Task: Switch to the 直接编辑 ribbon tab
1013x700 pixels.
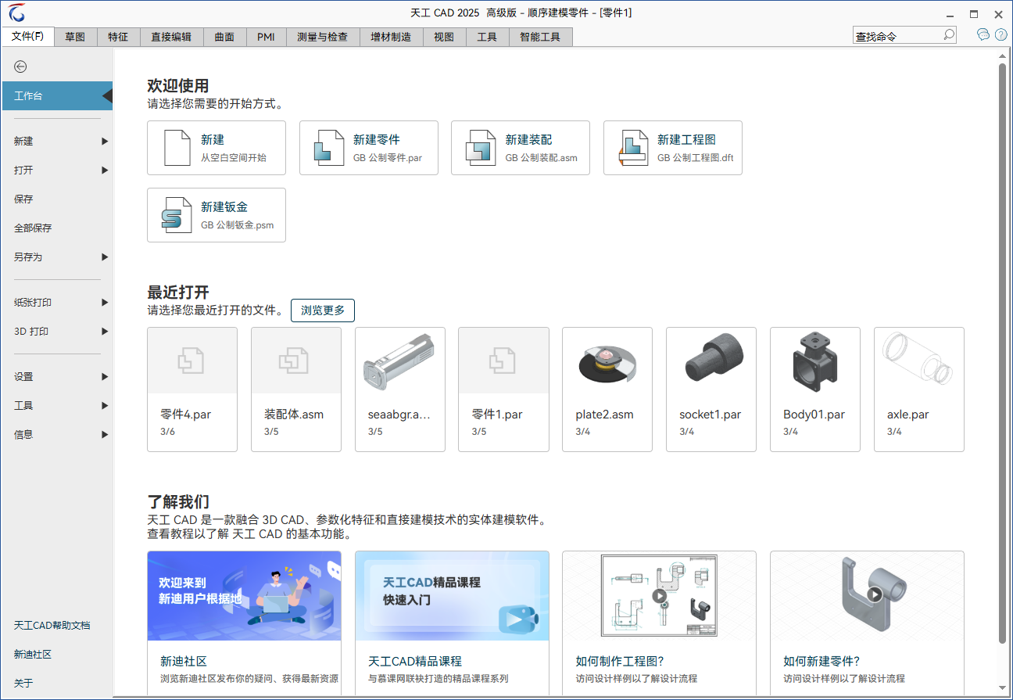Action: coord(171,37)
